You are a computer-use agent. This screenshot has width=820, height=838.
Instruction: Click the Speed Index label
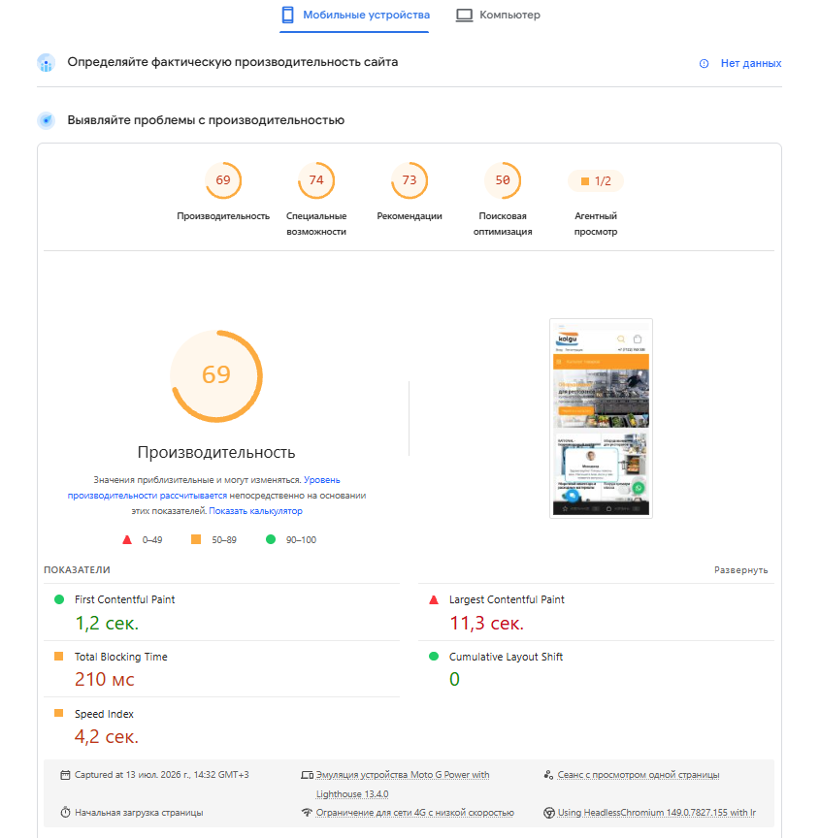104,714
